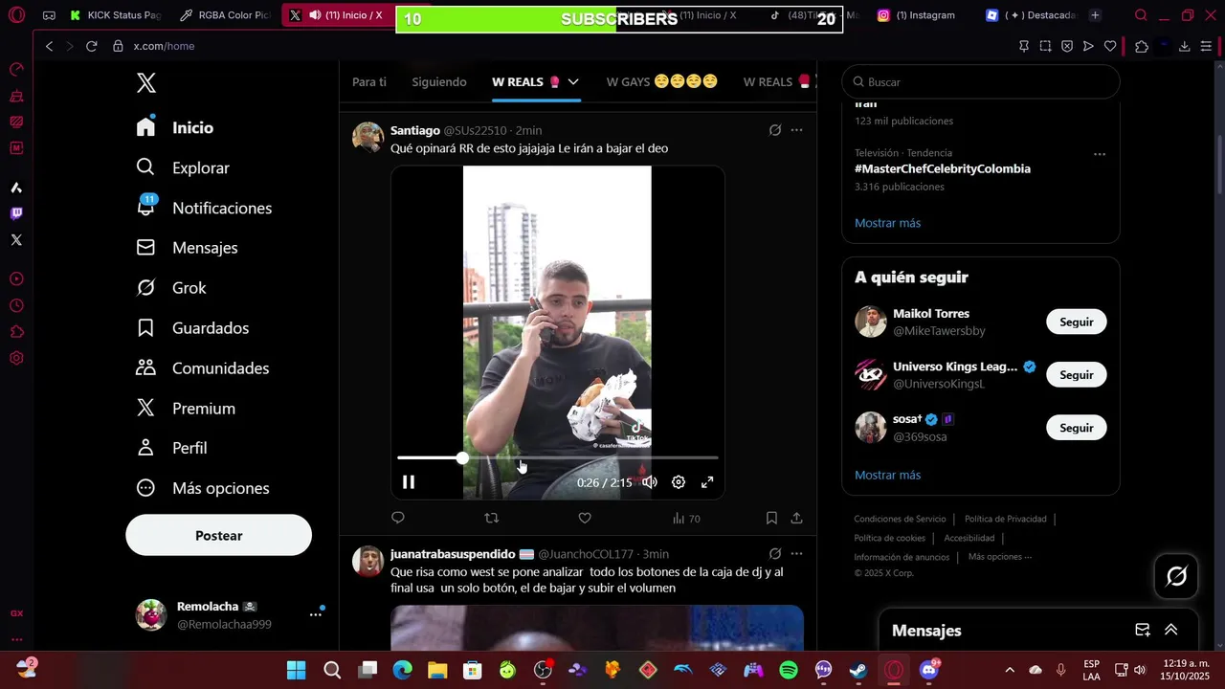
Task: Pause the playing video
Action: tap(409, 482)
